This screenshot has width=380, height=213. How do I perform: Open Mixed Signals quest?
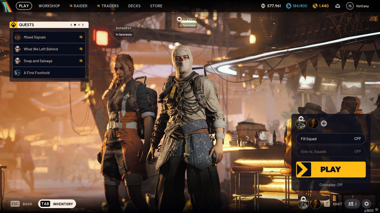coord(49,37)
